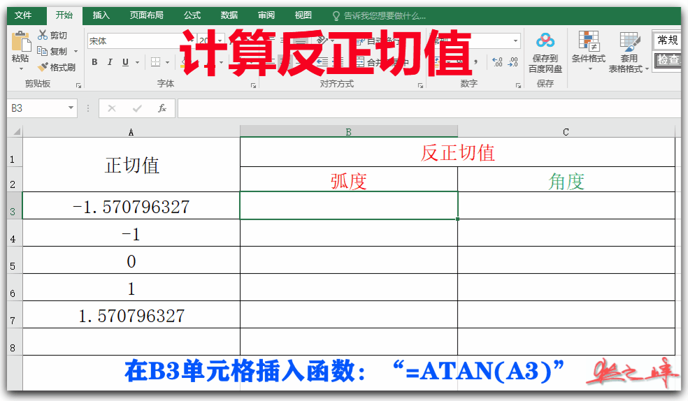This screenshot has height=401, width=688.
Task: Toggle bold formatting (B)
Action: (94, 62)
